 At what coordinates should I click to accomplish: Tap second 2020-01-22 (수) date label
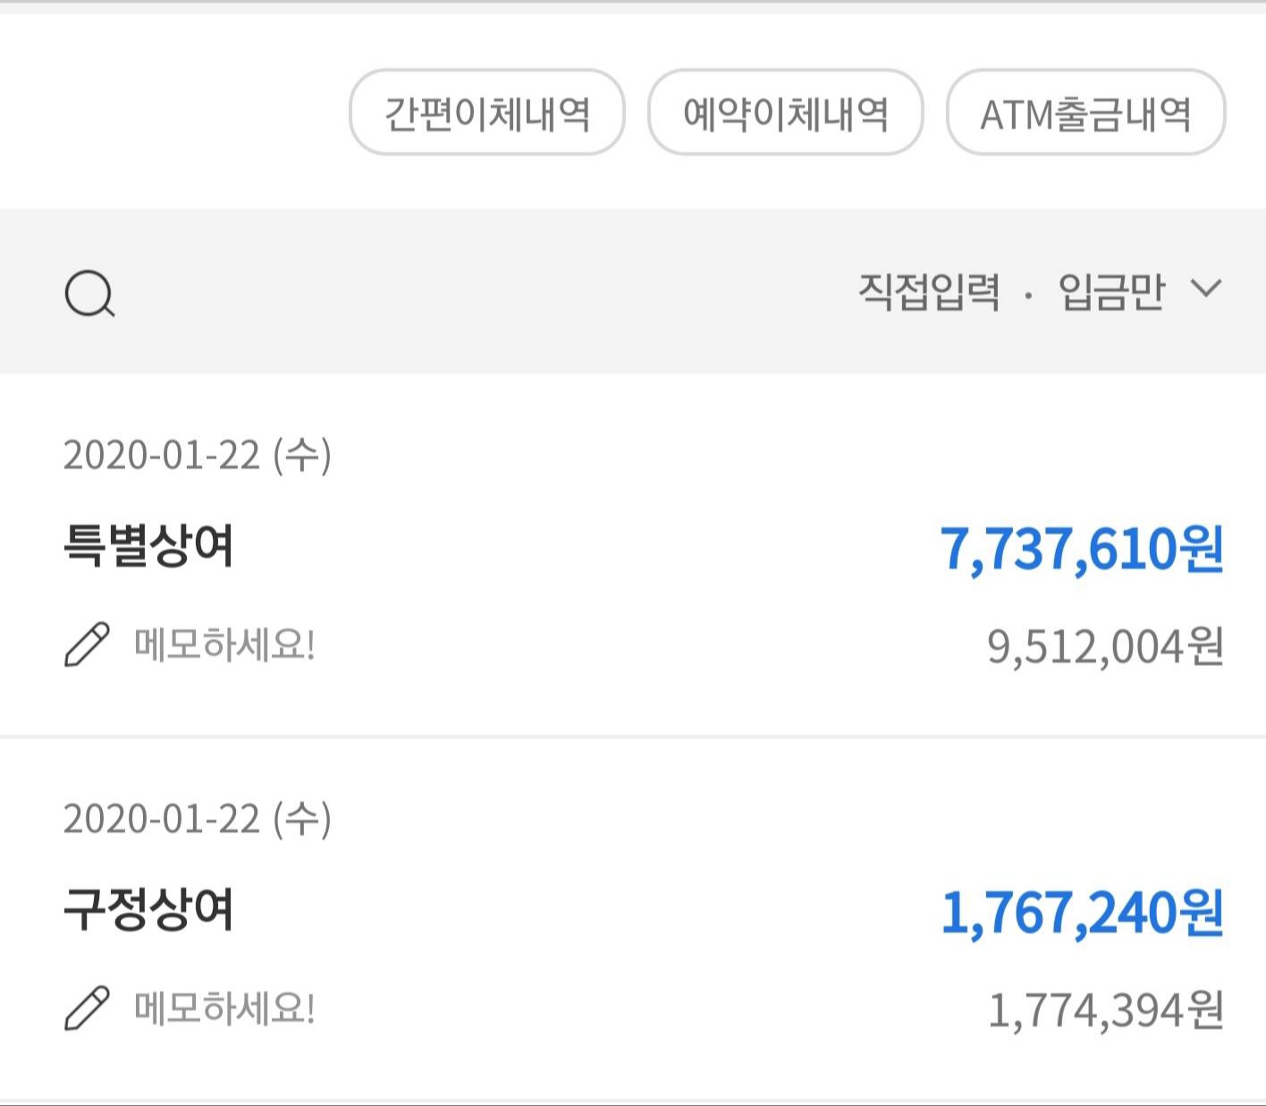click(197, 819)
